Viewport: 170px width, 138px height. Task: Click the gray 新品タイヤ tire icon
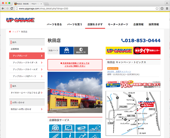pos(81,50)
